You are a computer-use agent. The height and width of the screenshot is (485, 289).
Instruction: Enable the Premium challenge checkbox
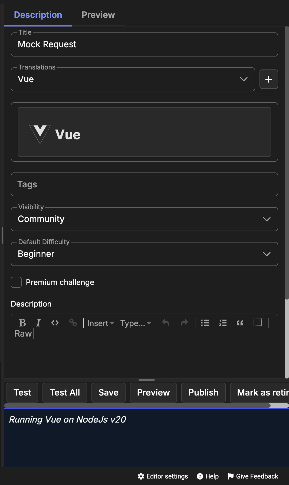[x=16, y=282]
